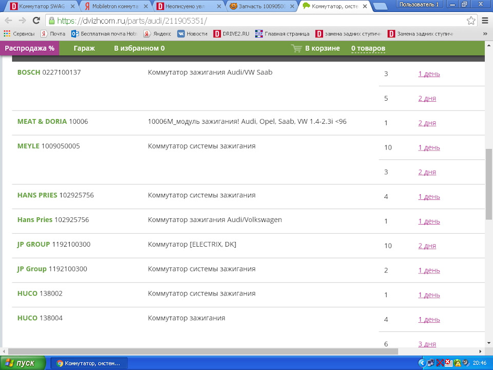This screenshot has width=493, height=370.
Task: Open the Chrome hamburger menu
Action: click(x=485, y=21)
